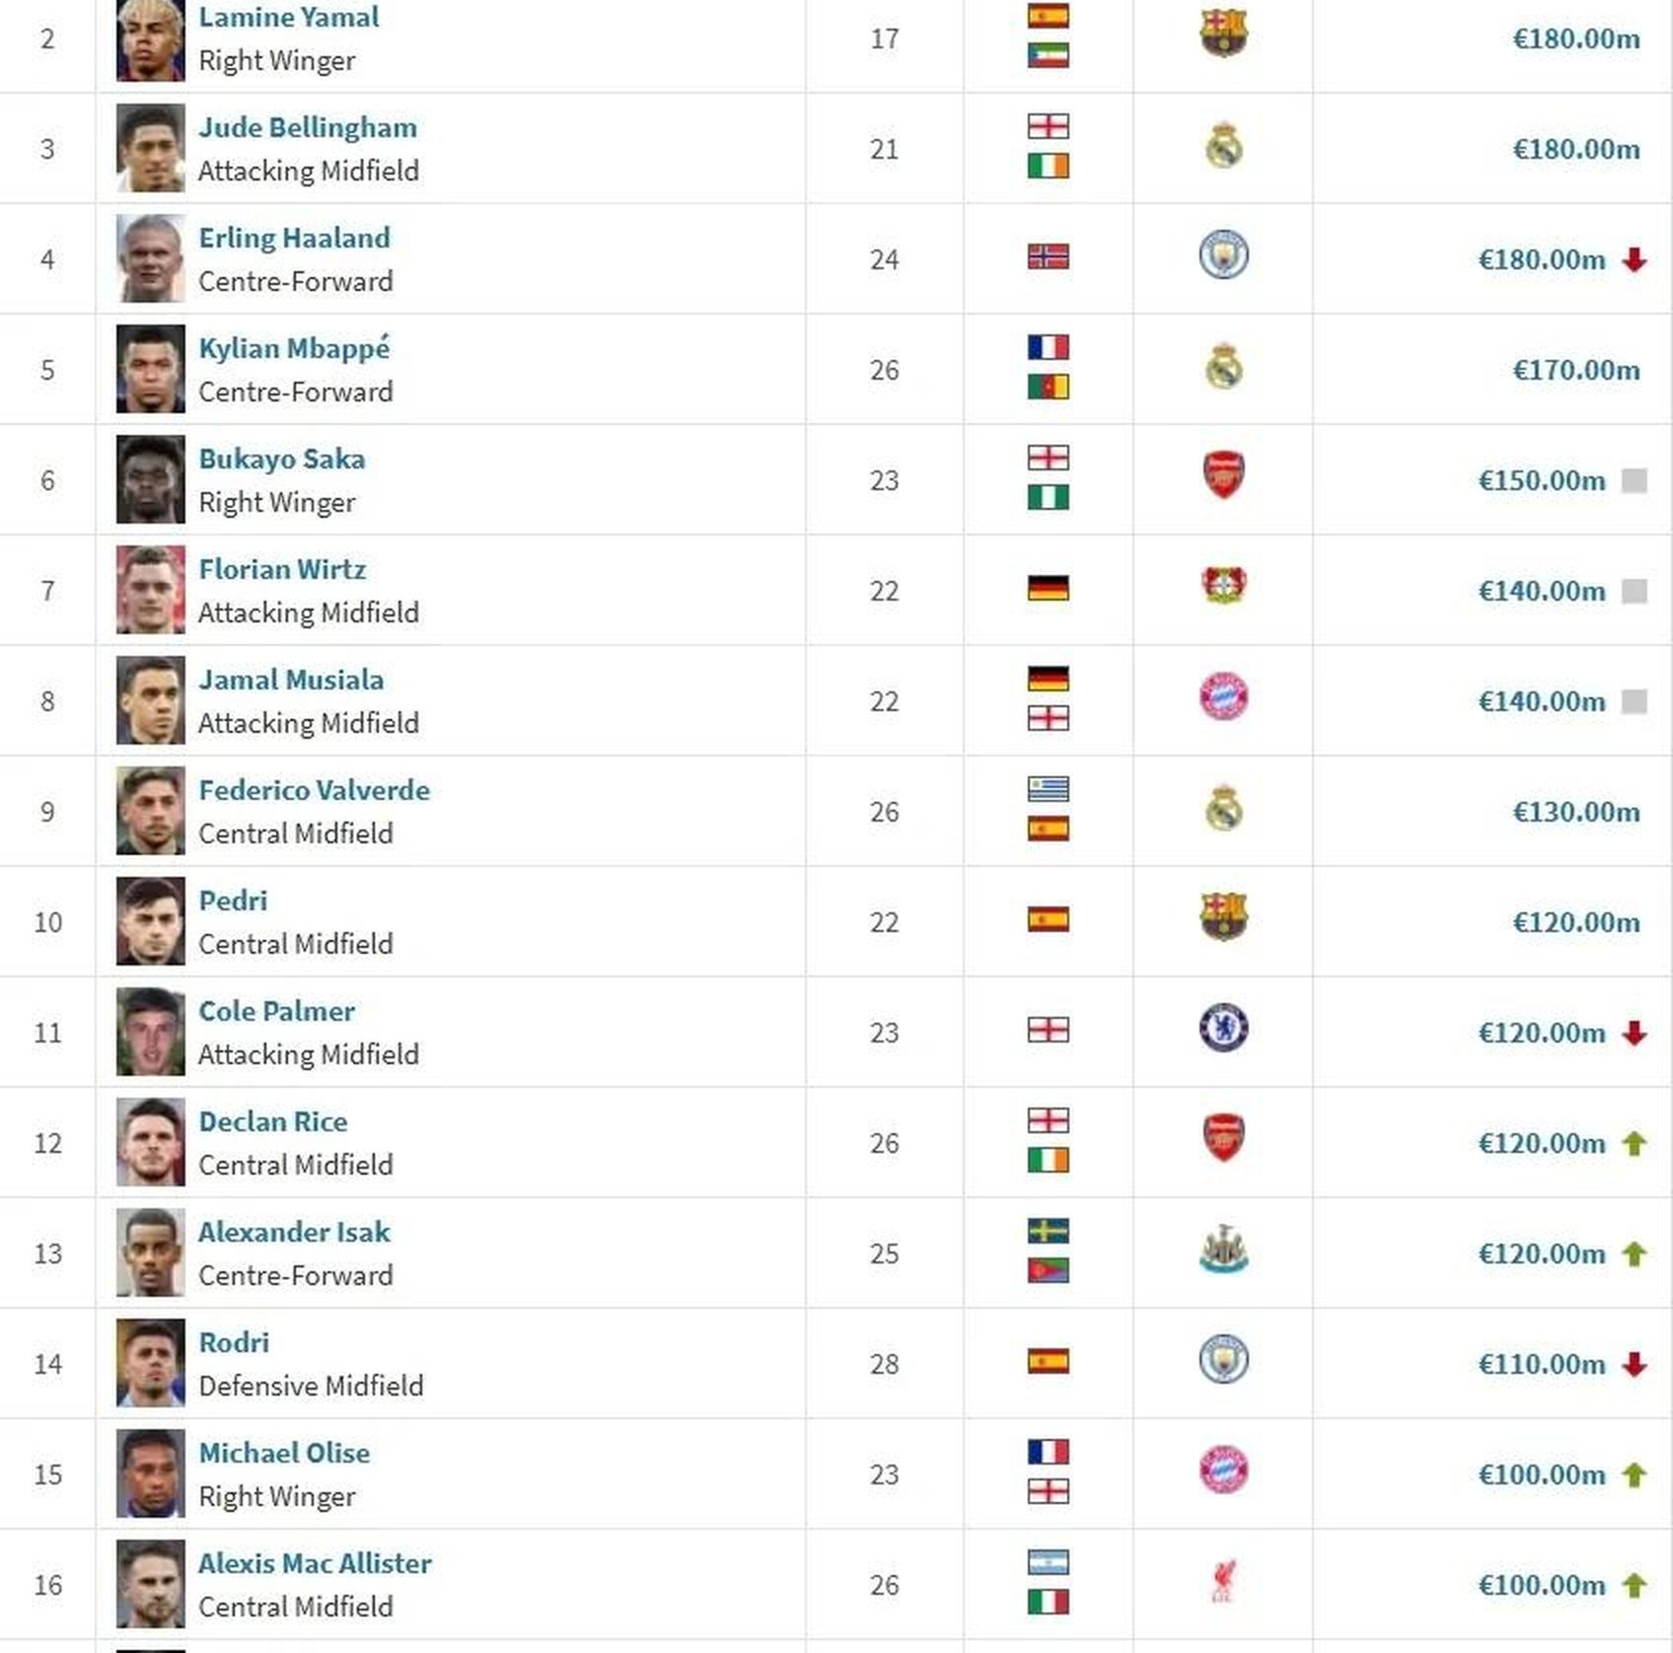
Task: Click the €140.00m market value for Florian Wirtz
Action: [x=1542, y=591]
